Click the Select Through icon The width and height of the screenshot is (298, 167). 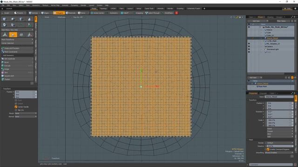point(147,13)
